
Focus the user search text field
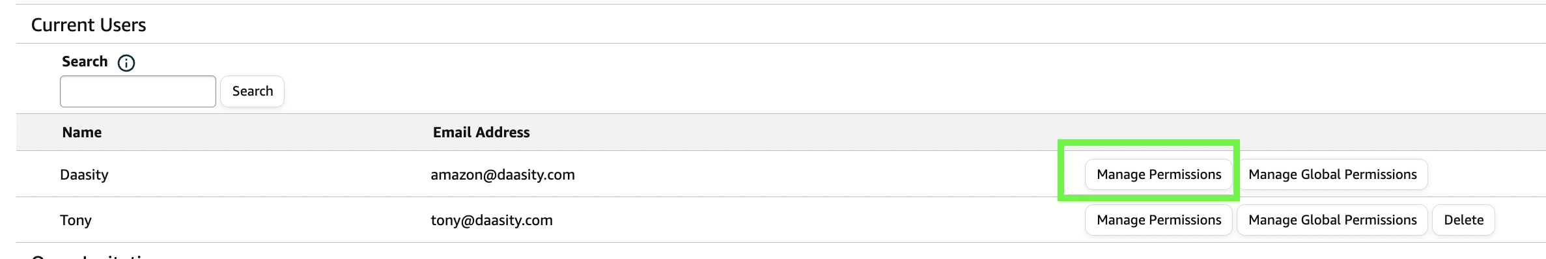[138, 91]
